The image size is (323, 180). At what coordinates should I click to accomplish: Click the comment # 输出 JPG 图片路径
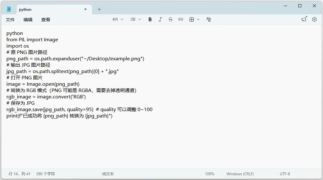point(28,65)
